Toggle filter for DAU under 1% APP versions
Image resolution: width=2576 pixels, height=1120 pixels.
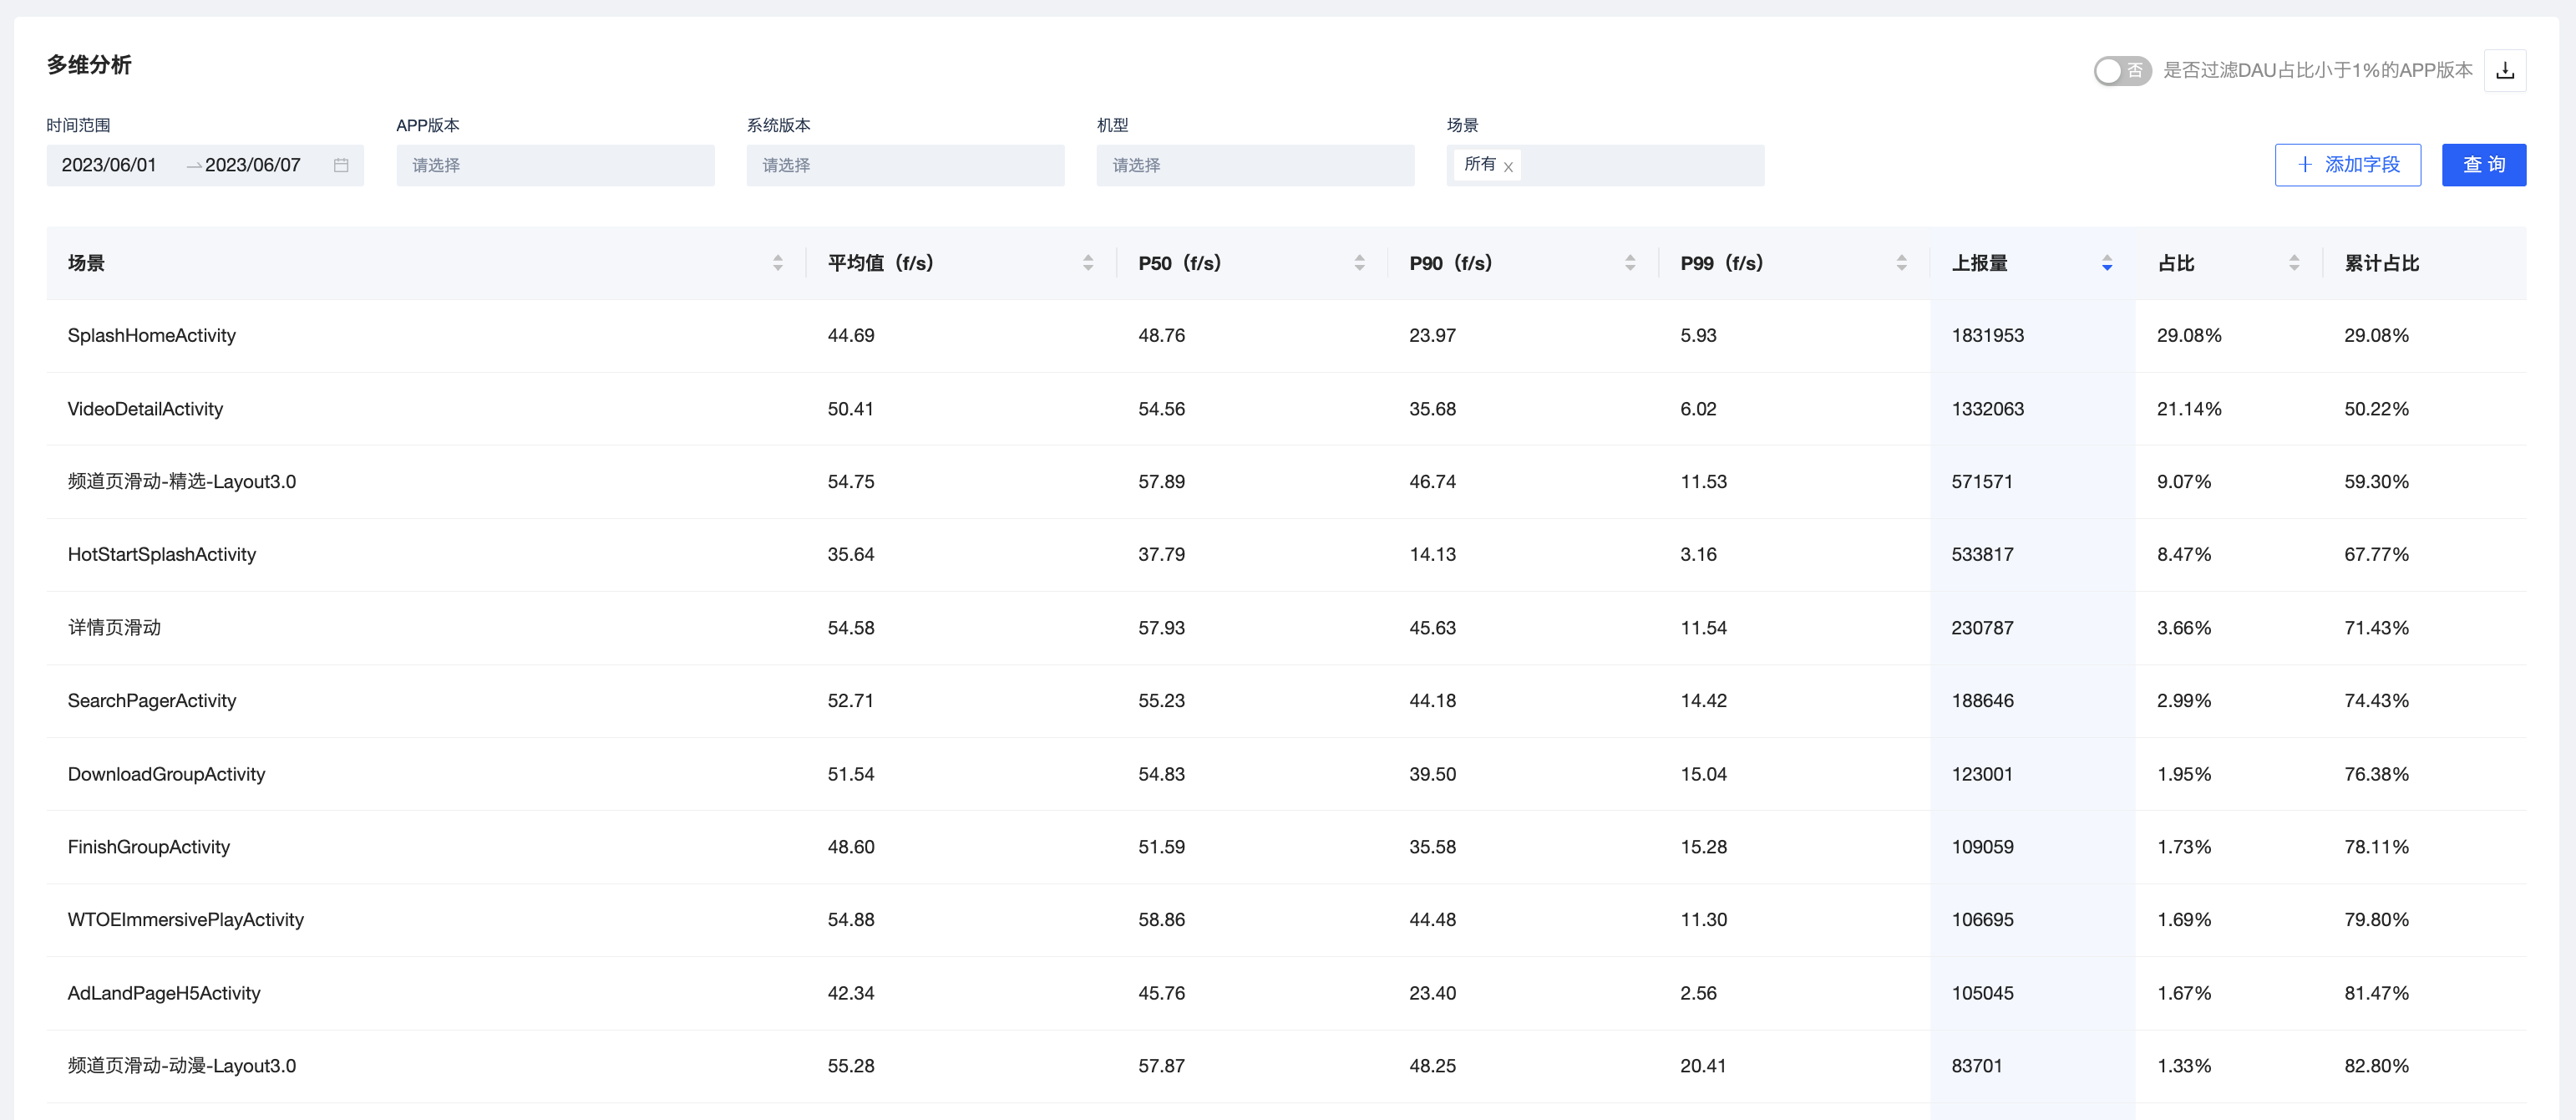[2122, 71]
